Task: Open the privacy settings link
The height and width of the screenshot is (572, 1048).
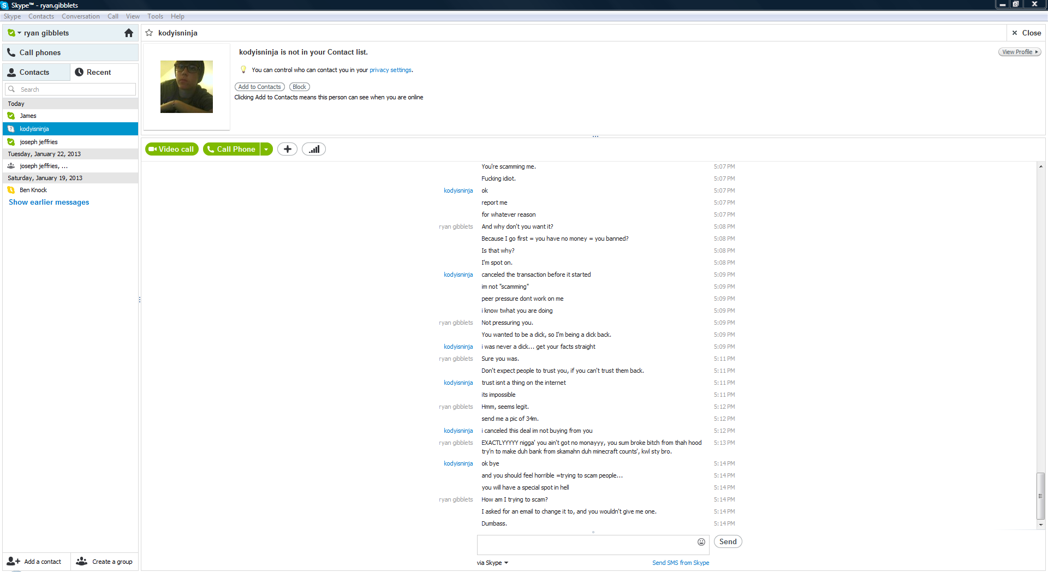Action: (390, 70)
